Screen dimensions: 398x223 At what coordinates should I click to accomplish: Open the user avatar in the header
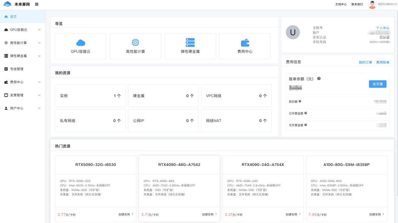(372, 4)
